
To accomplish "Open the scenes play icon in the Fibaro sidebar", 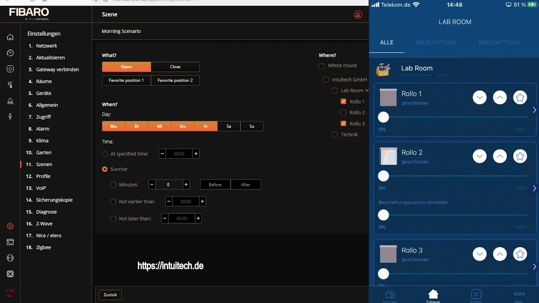I will click(10, 69).
